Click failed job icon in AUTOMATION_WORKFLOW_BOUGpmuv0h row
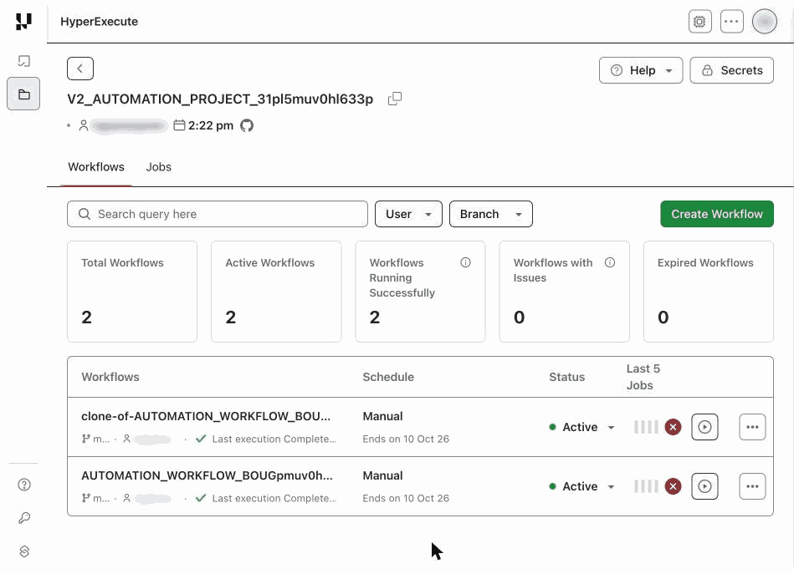The image size is (794, 574). pyautogui.click(x=673, y=486)
